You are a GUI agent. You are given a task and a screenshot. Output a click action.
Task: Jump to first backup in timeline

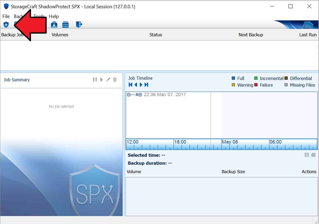coord(131,85)
